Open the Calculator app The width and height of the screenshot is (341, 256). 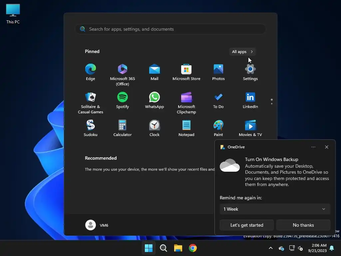point(123,128)
